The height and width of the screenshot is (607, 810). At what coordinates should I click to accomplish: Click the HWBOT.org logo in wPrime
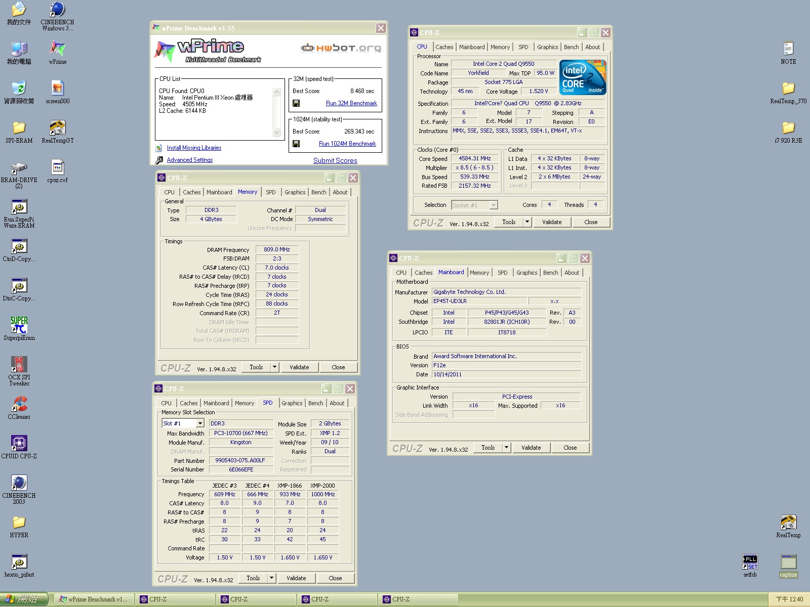point(341,48)
